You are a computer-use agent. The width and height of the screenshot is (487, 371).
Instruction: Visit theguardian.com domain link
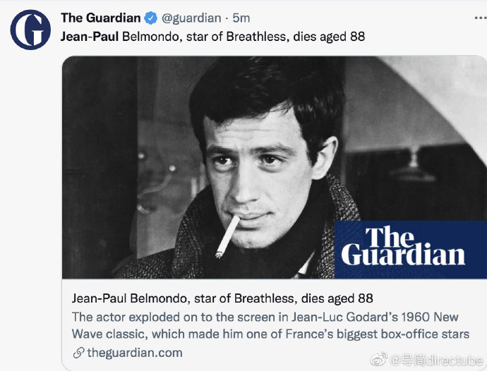click(135, 353)
